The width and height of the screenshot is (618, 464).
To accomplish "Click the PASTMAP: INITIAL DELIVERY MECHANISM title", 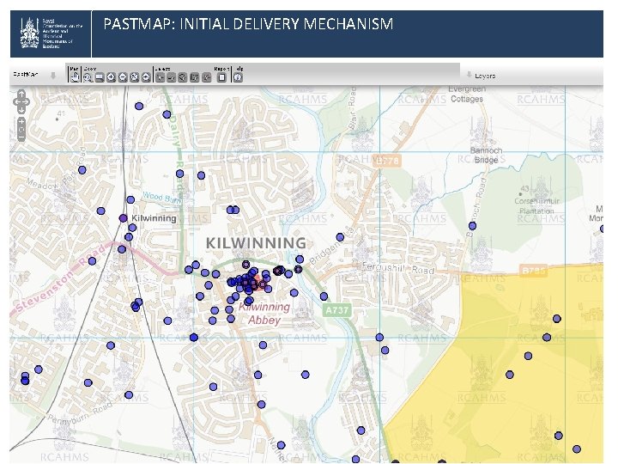I will click(x=248, y=24).
